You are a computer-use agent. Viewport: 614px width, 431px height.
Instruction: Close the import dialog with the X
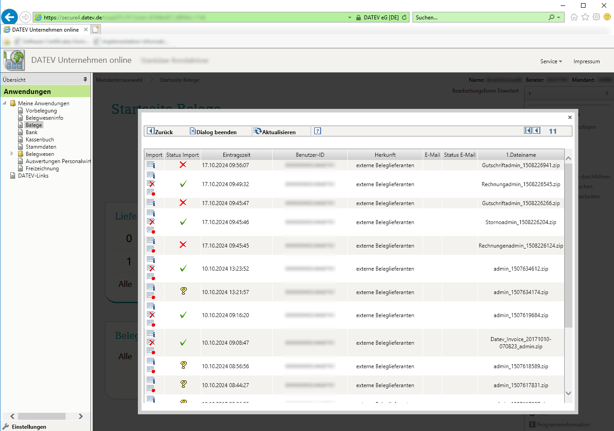coord(570,117)
